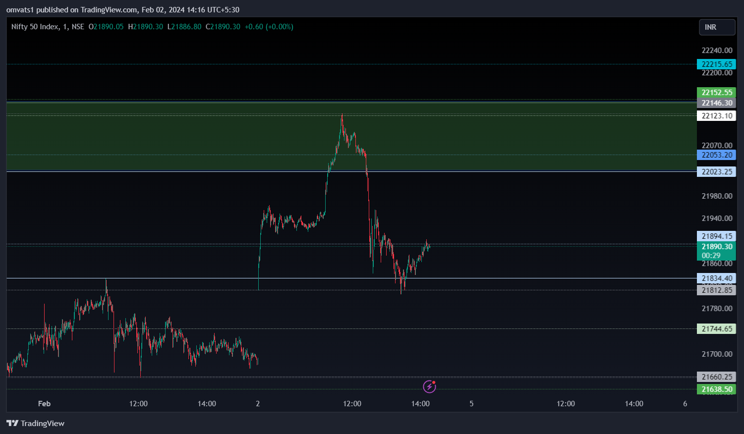Screen dimensions: 744x434
Task: Select the 21834.40 price label
Action: 716,278
